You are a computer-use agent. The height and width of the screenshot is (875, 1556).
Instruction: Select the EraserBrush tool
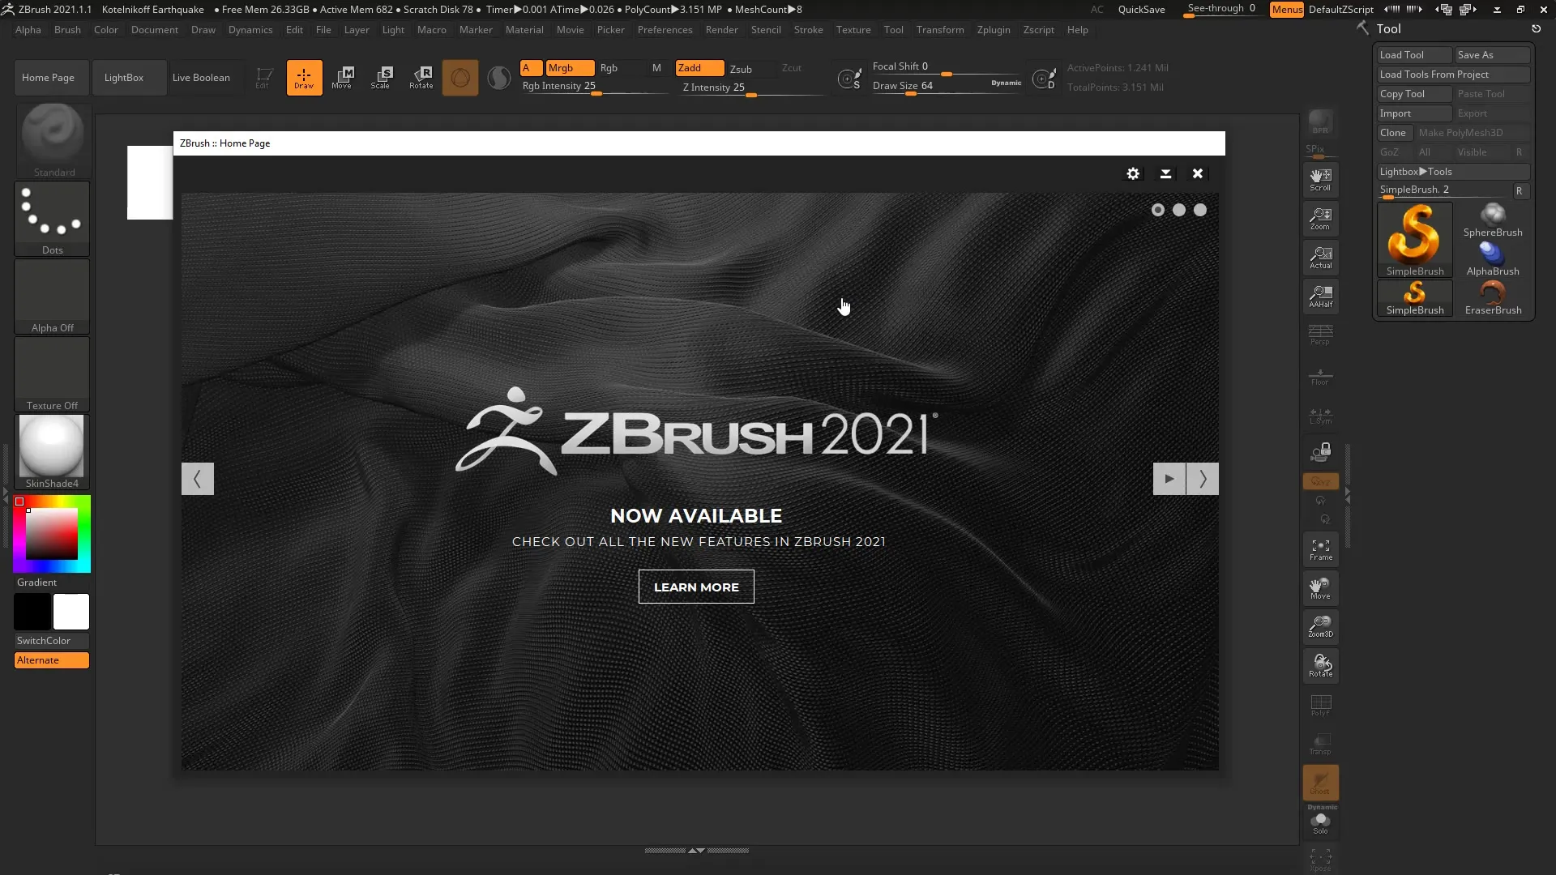click(x=1493, y=298)
